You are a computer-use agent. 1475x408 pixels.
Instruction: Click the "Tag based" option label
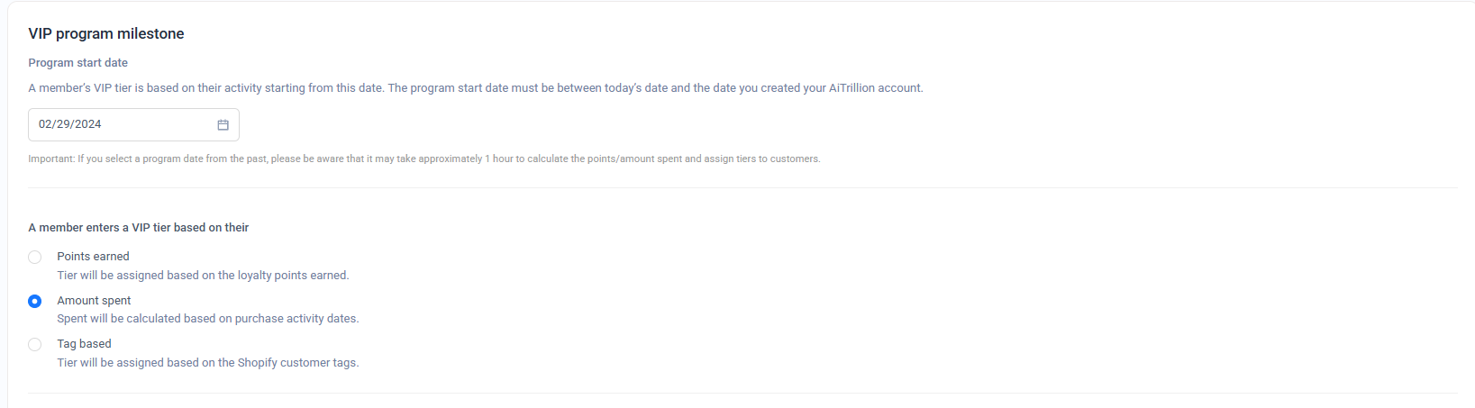pyautogui.click(x=84, y=344)
